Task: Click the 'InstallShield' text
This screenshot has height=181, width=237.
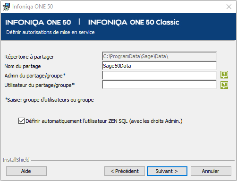Action: coord(16,160)
